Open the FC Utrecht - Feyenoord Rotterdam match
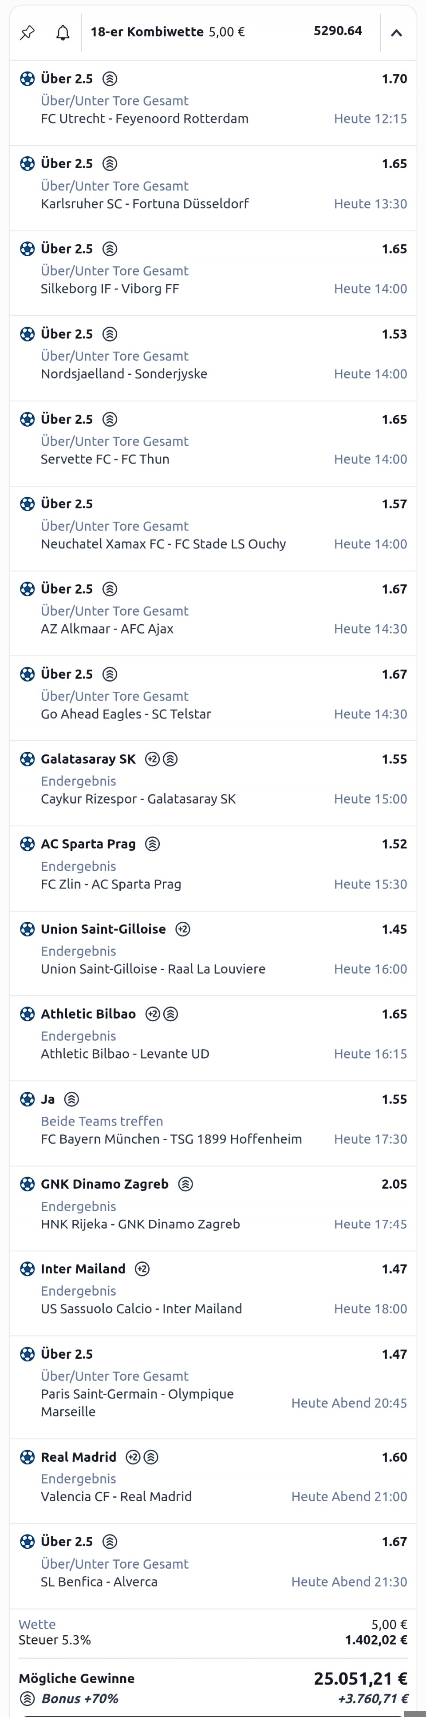 [x=145, y=119]
